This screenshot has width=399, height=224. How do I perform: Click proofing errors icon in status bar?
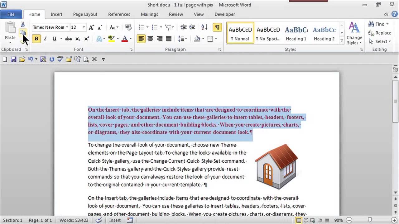click(x=99, y=220)
